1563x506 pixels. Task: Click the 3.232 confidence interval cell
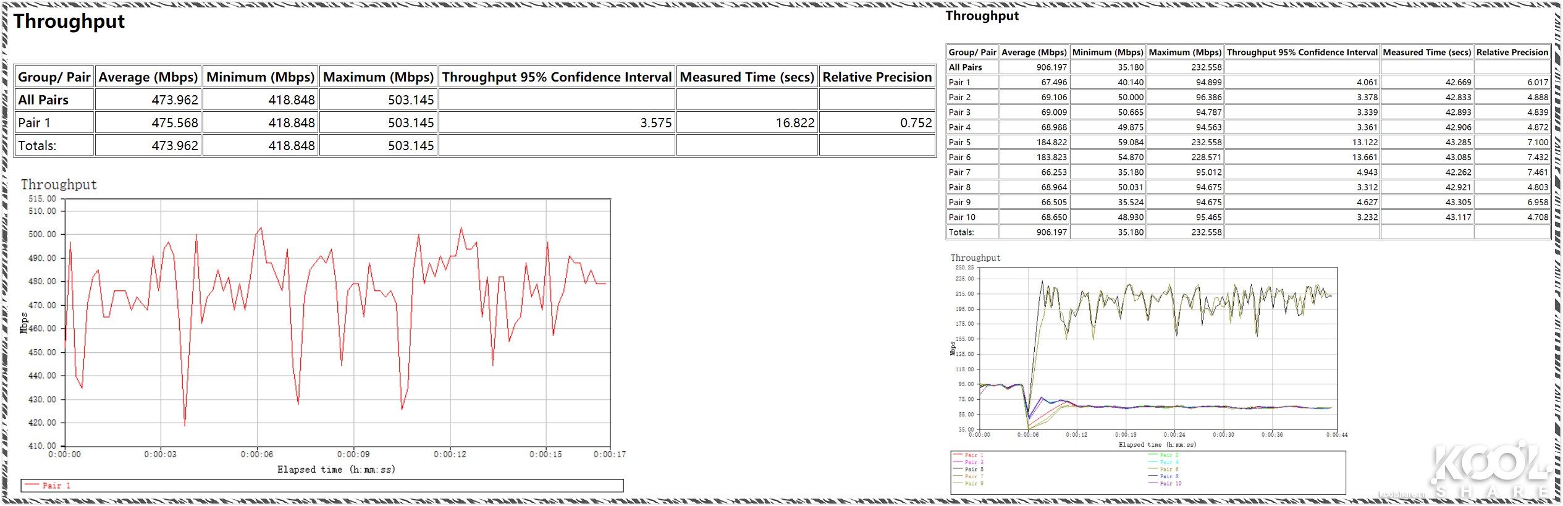point(1302,217)
